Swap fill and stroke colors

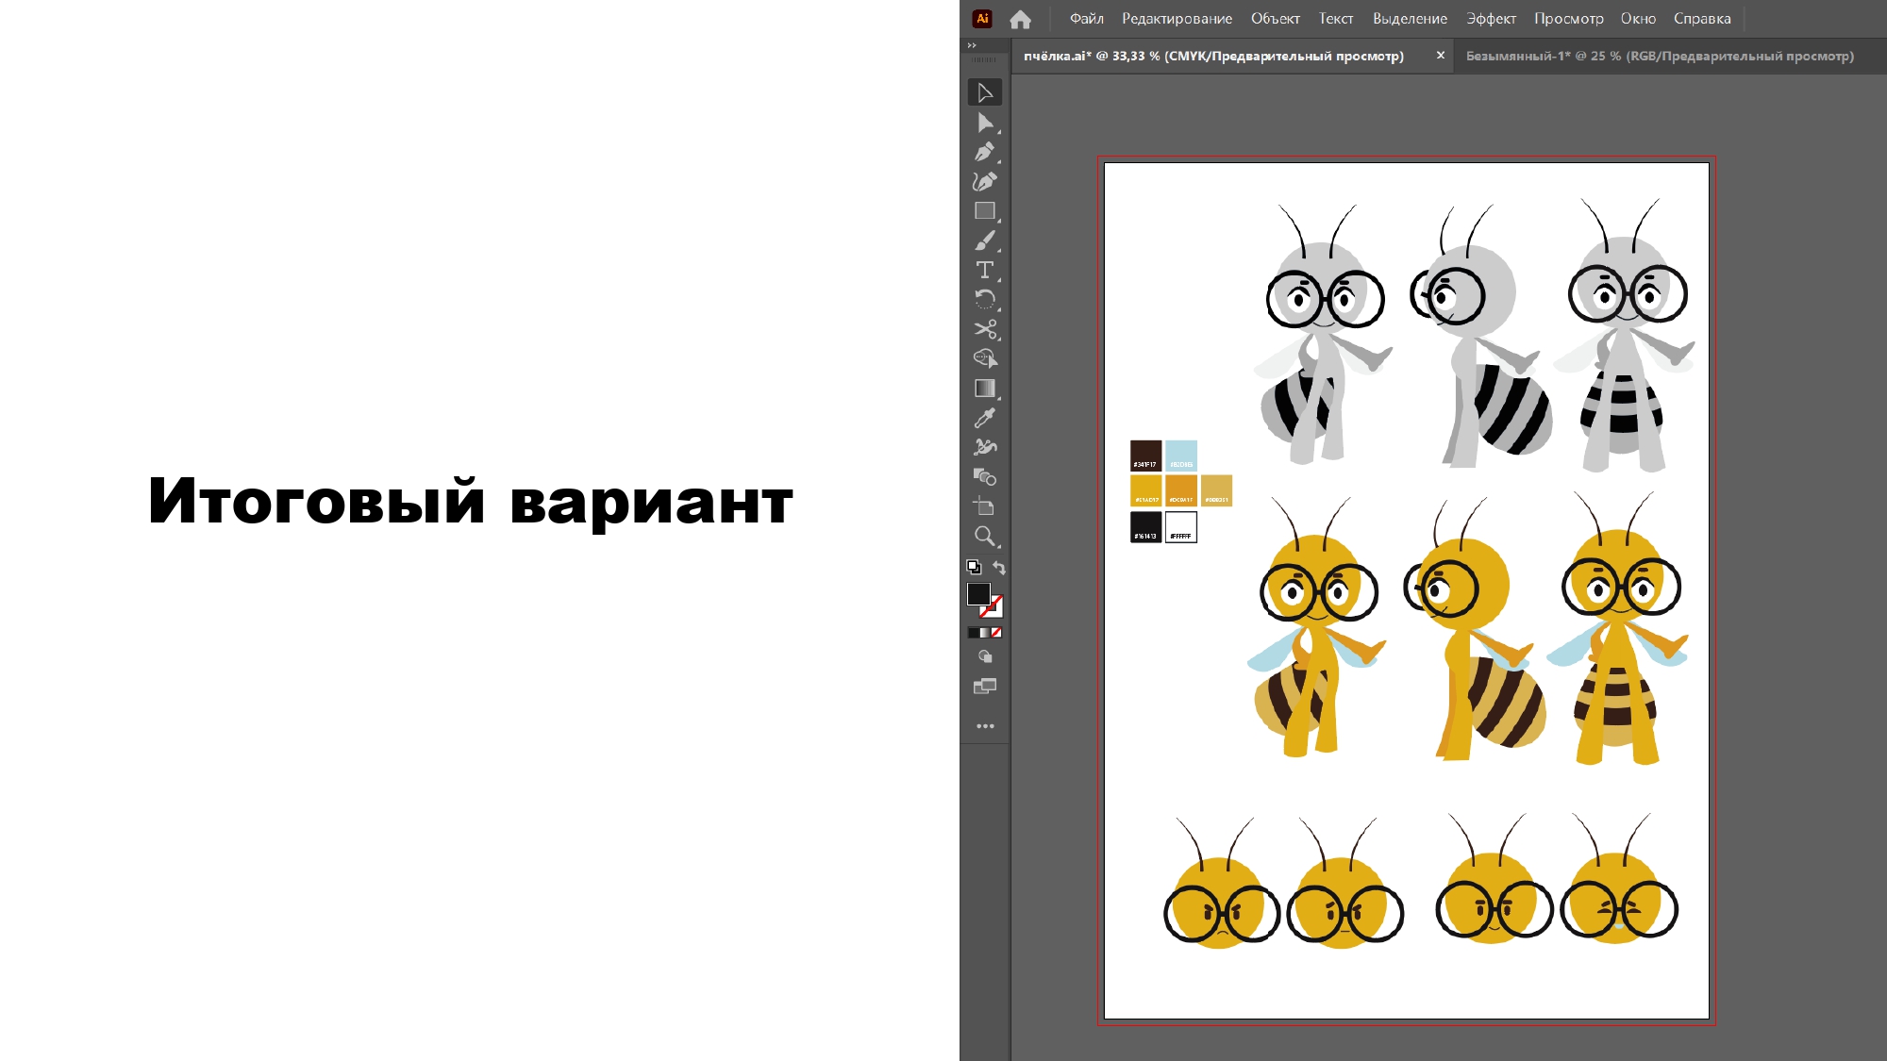[x=999, y=568]
